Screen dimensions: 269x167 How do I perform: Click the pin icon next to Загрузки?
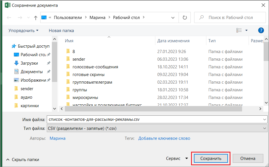[x=49, y=63]
